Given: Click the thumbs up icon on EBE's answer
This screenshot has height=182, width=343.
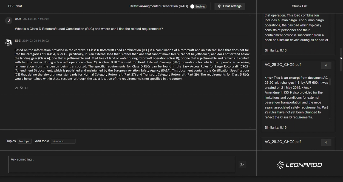Looking at the screenshot, I should coord(16,88).
